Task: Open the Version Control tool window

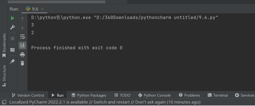Action: pos(28,95)
